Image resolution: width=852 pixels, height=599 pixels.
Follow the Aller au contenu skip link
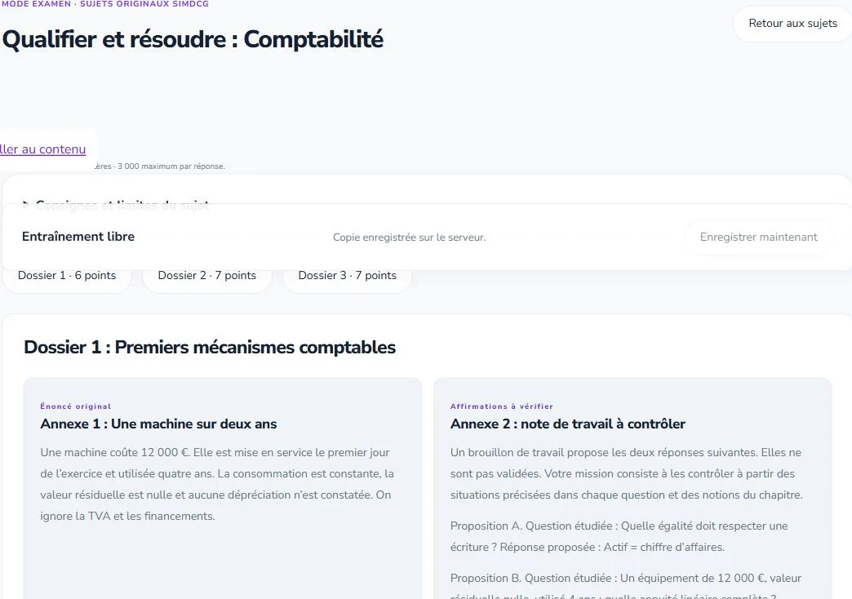pyautogui.click(x=43, y=149)
